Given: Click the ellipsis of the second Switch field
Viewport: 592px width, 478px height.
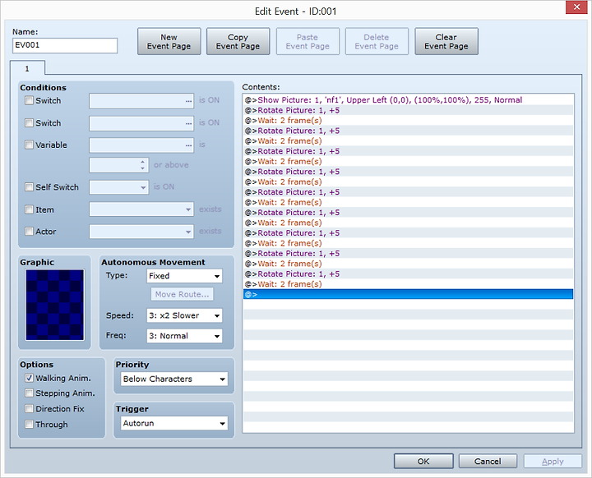Looking at the screenshot, I should click(x=188, y=123).
